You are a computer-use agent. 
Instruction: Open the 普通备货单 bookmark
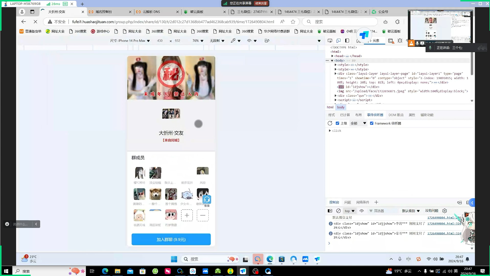click(x=30, y=31)
